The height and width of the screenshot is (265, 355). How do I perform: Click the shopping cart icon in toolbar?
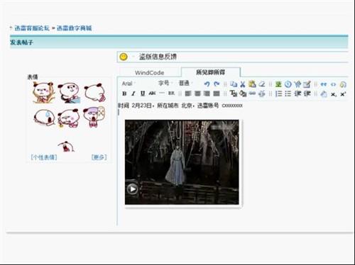pyautogui.click(x=297, y=84)
